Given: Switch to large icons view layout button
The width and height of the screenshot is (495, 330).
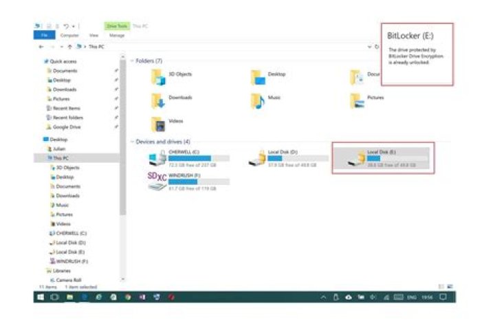Looking at the screenshot, I should (450, 287).
